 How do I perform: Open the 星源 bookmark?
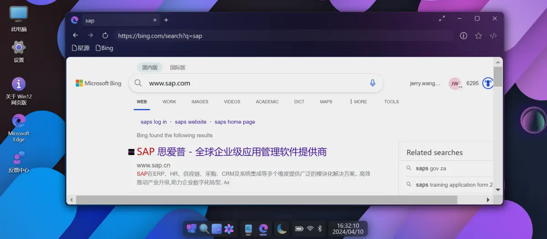coord(81,48)
